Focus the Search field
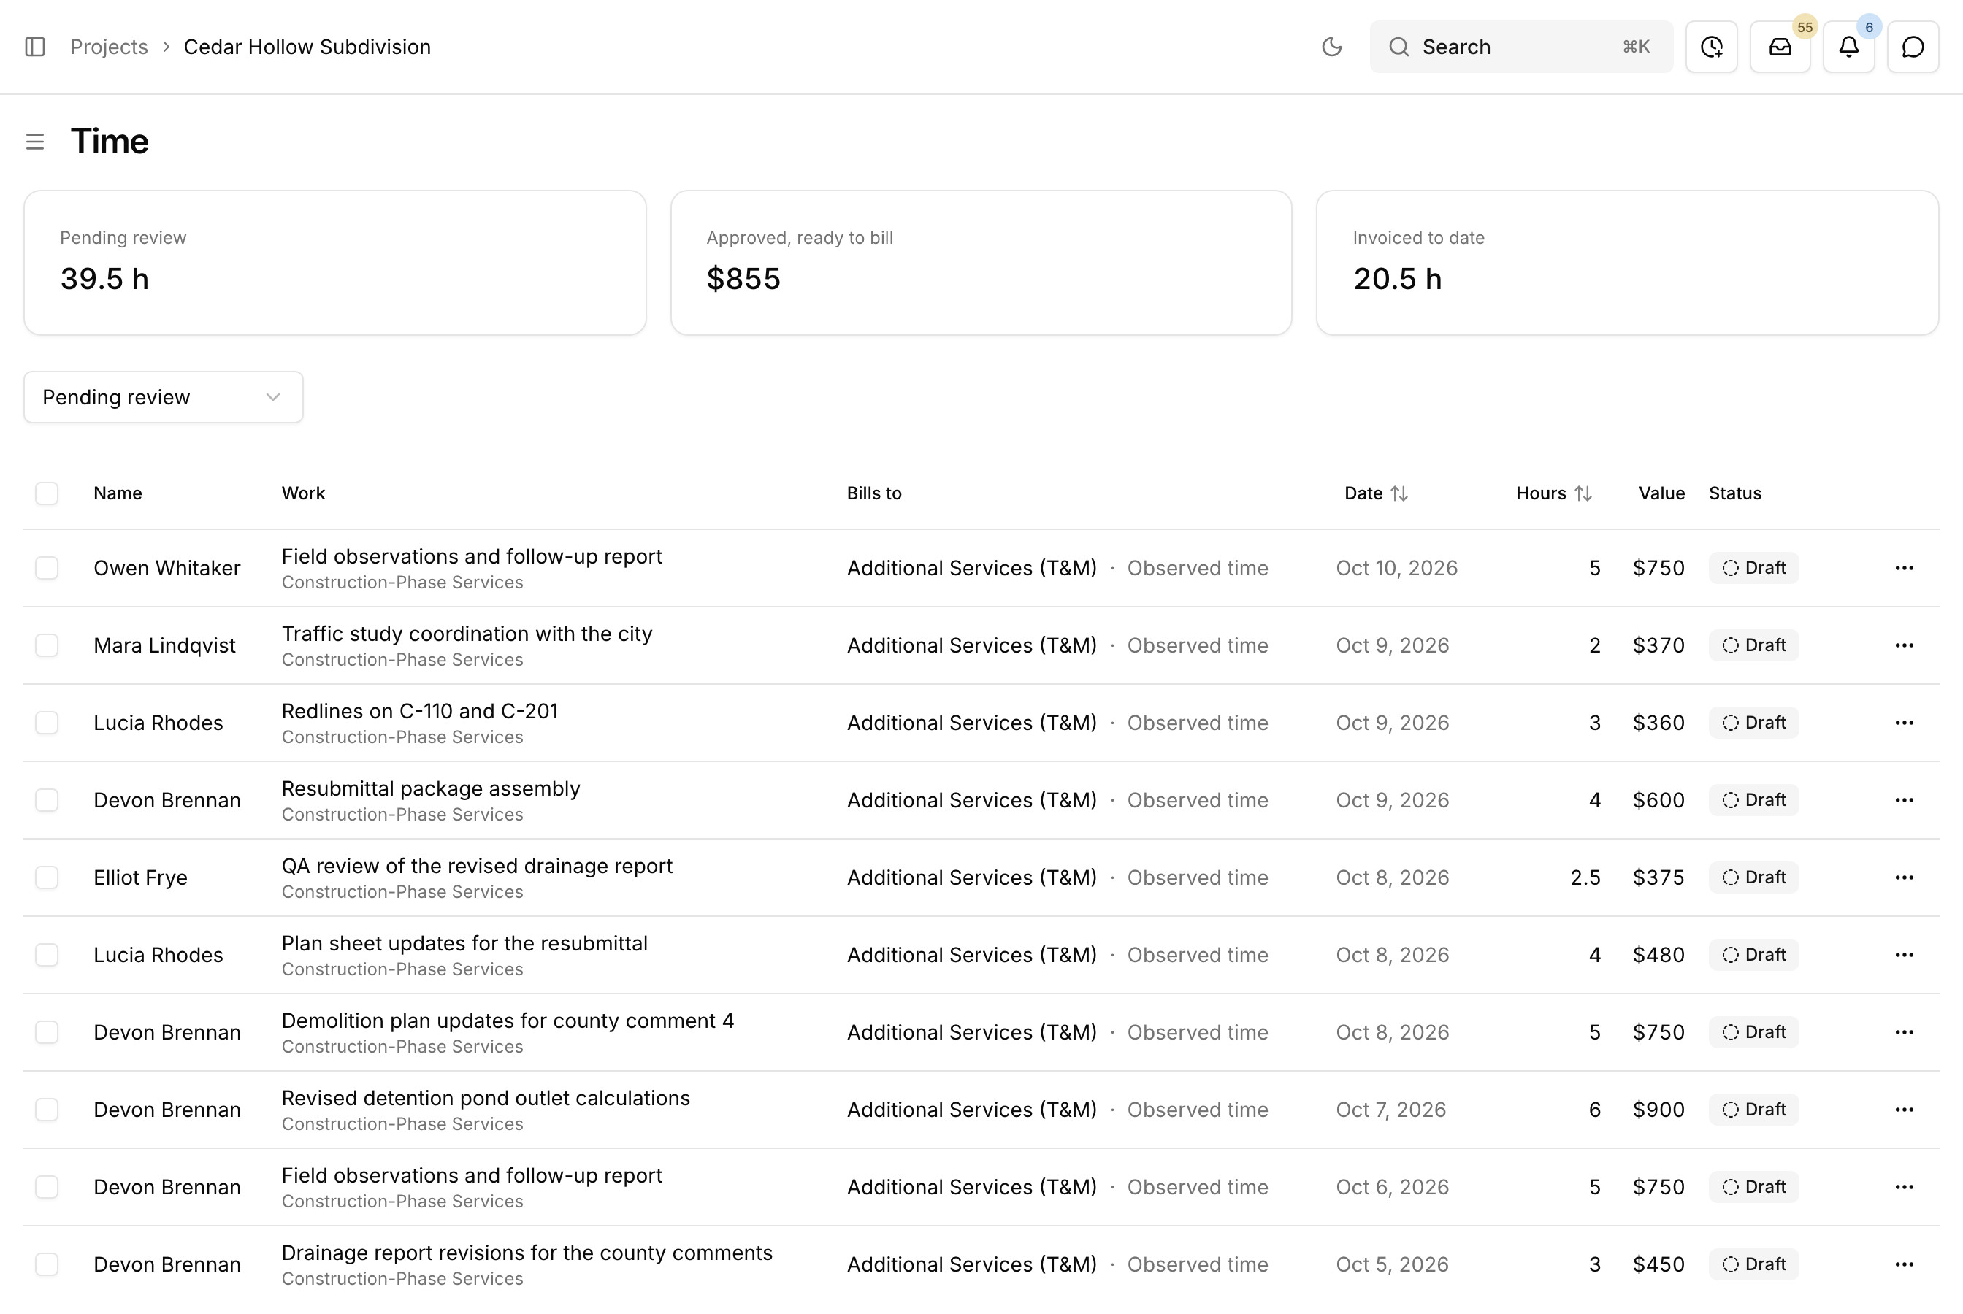The image size is (1963, 1314). click(x=1521, y=47)
